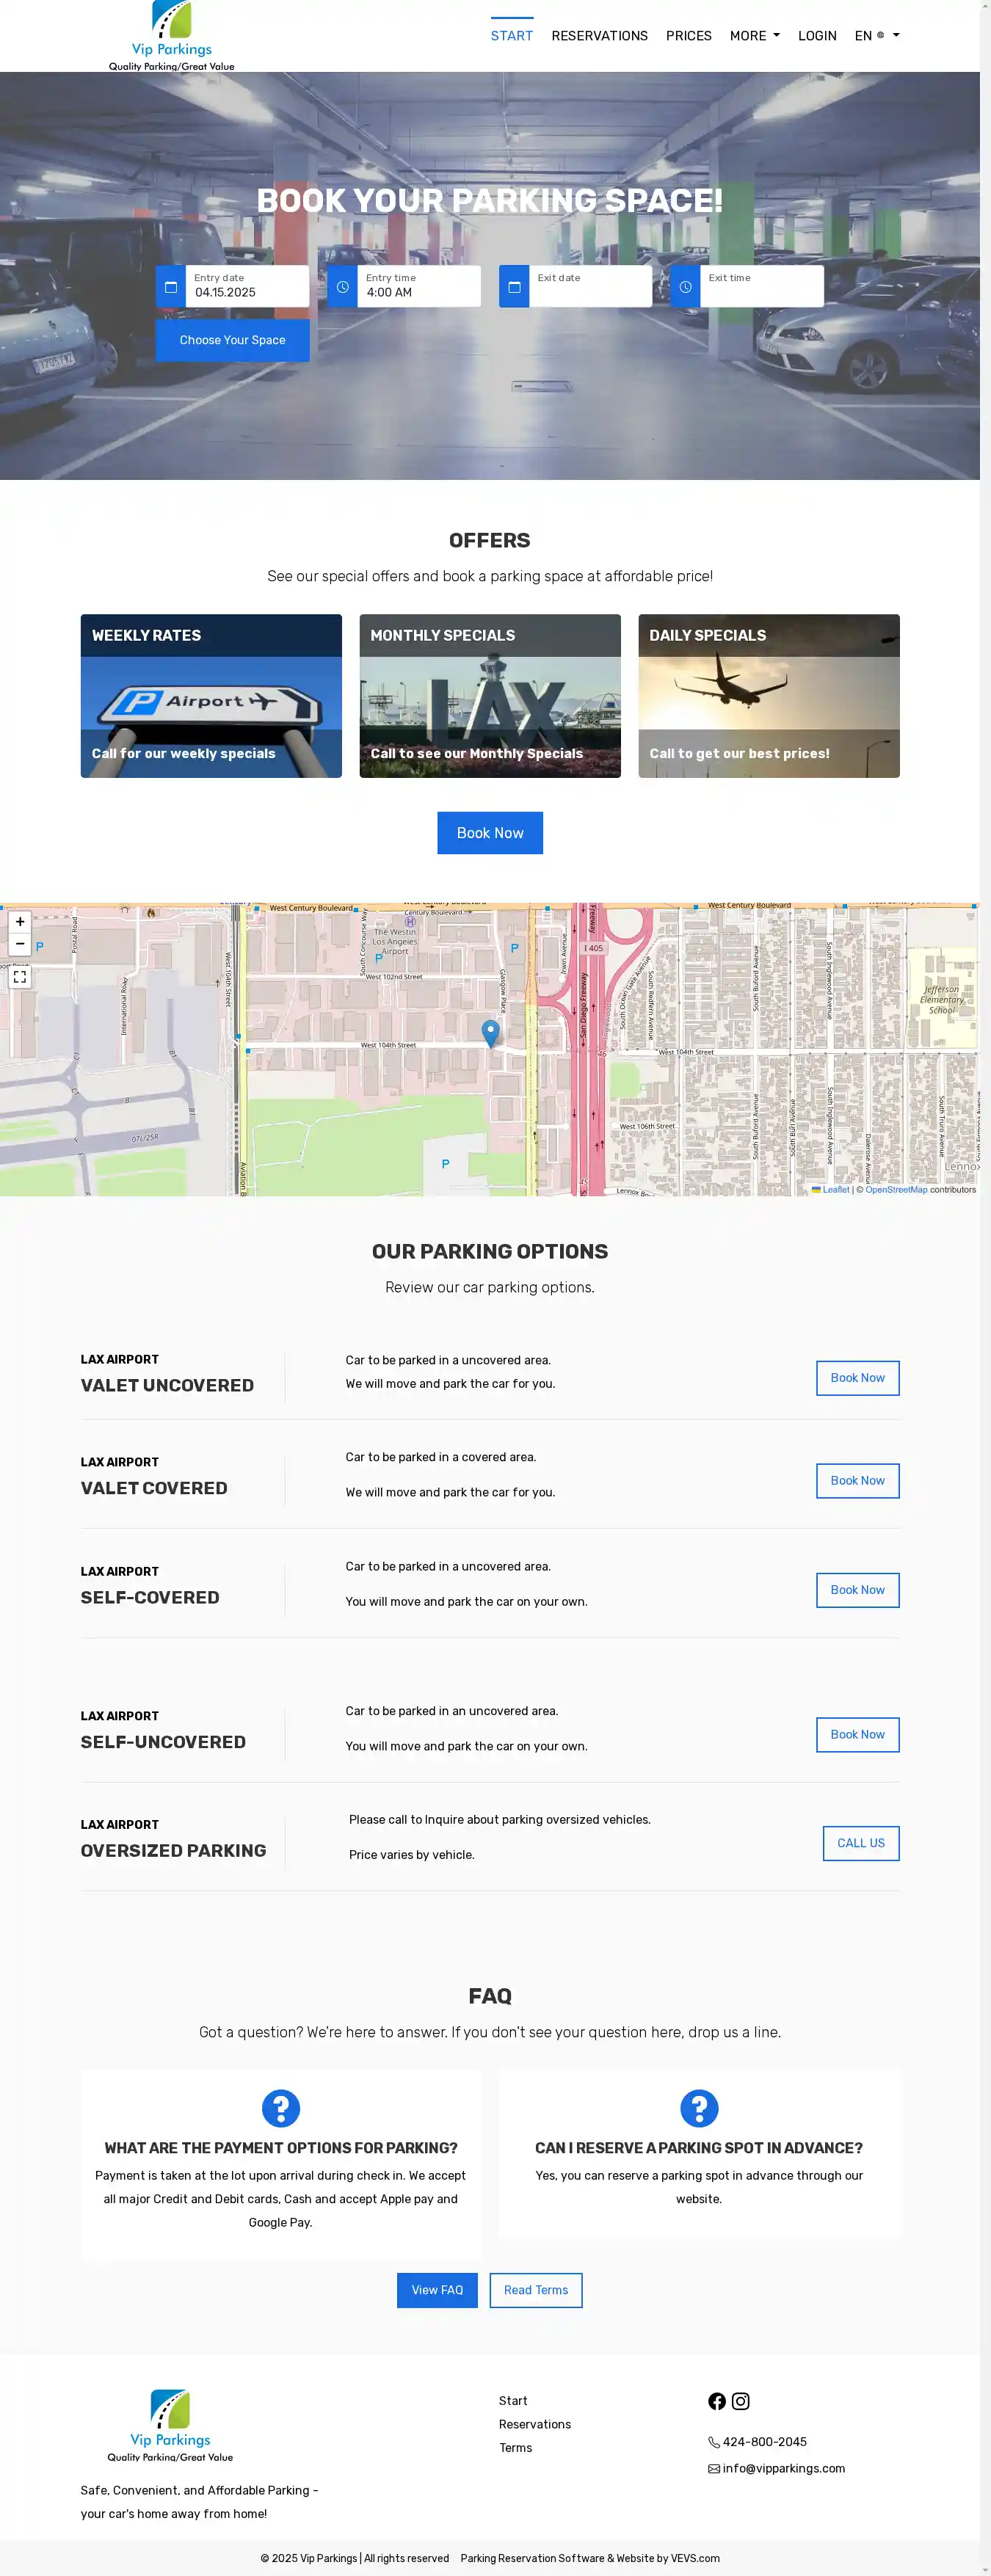Click the blue location marker on map

pyautogui.click(x=490, y=1032)
